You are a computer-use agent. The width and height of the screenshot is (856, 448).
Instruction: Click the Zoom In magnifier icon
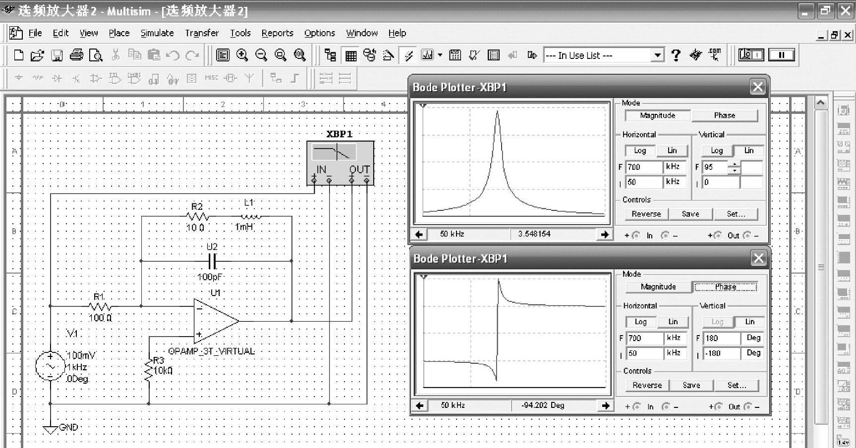[242, 55]
